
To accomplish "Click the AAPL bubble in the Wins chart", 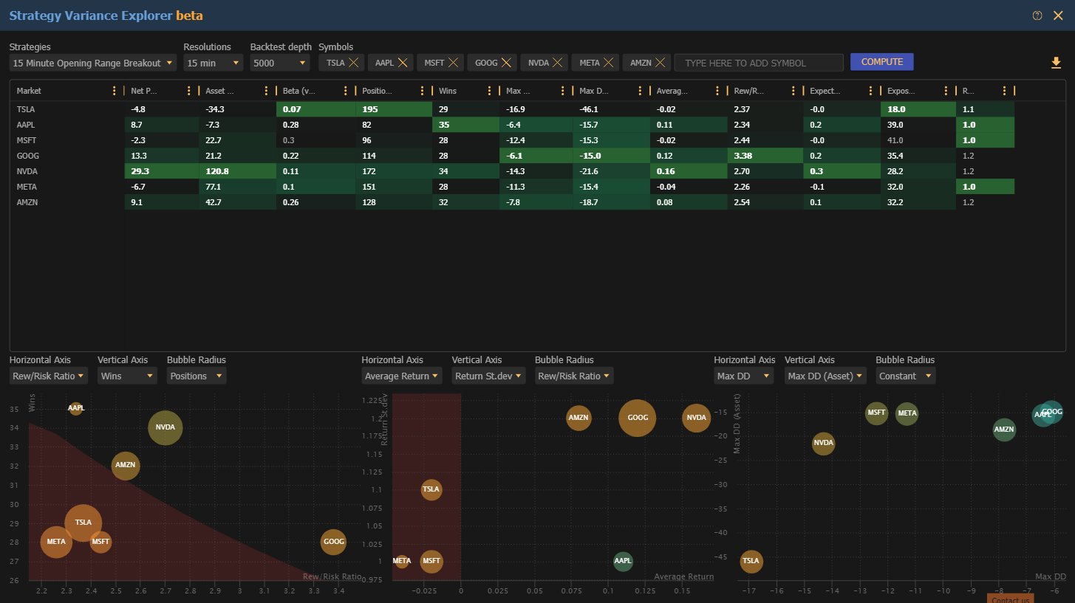I will coord(76,408).
